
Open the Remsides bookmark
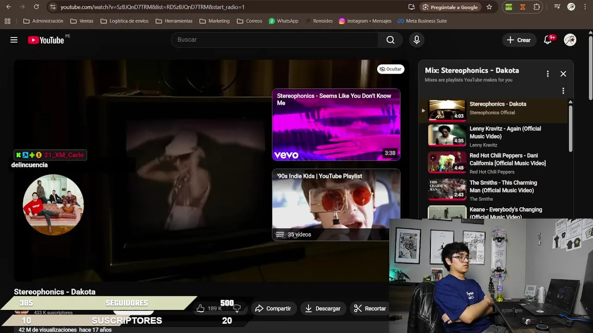[x=319, y=21]
